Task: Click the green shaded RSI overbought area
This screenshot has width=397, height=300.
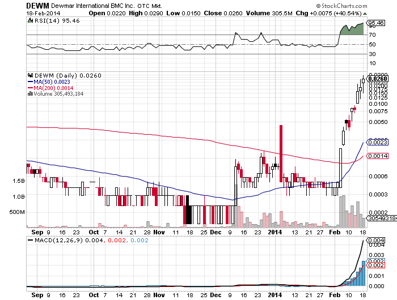Action: (x=352, y=29)
